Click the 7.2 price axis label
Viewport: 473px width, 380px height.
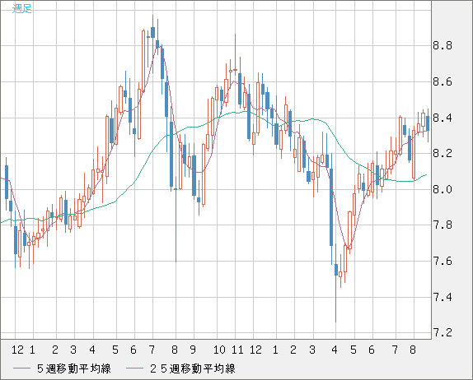click(443, 333)
